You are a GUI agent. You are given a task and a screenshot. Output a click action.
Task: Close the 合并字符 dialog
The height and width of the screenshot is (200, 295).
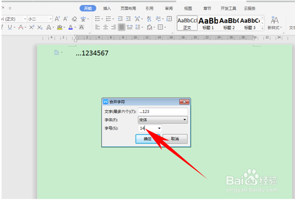pyautogui.click(x=184, y=102)
